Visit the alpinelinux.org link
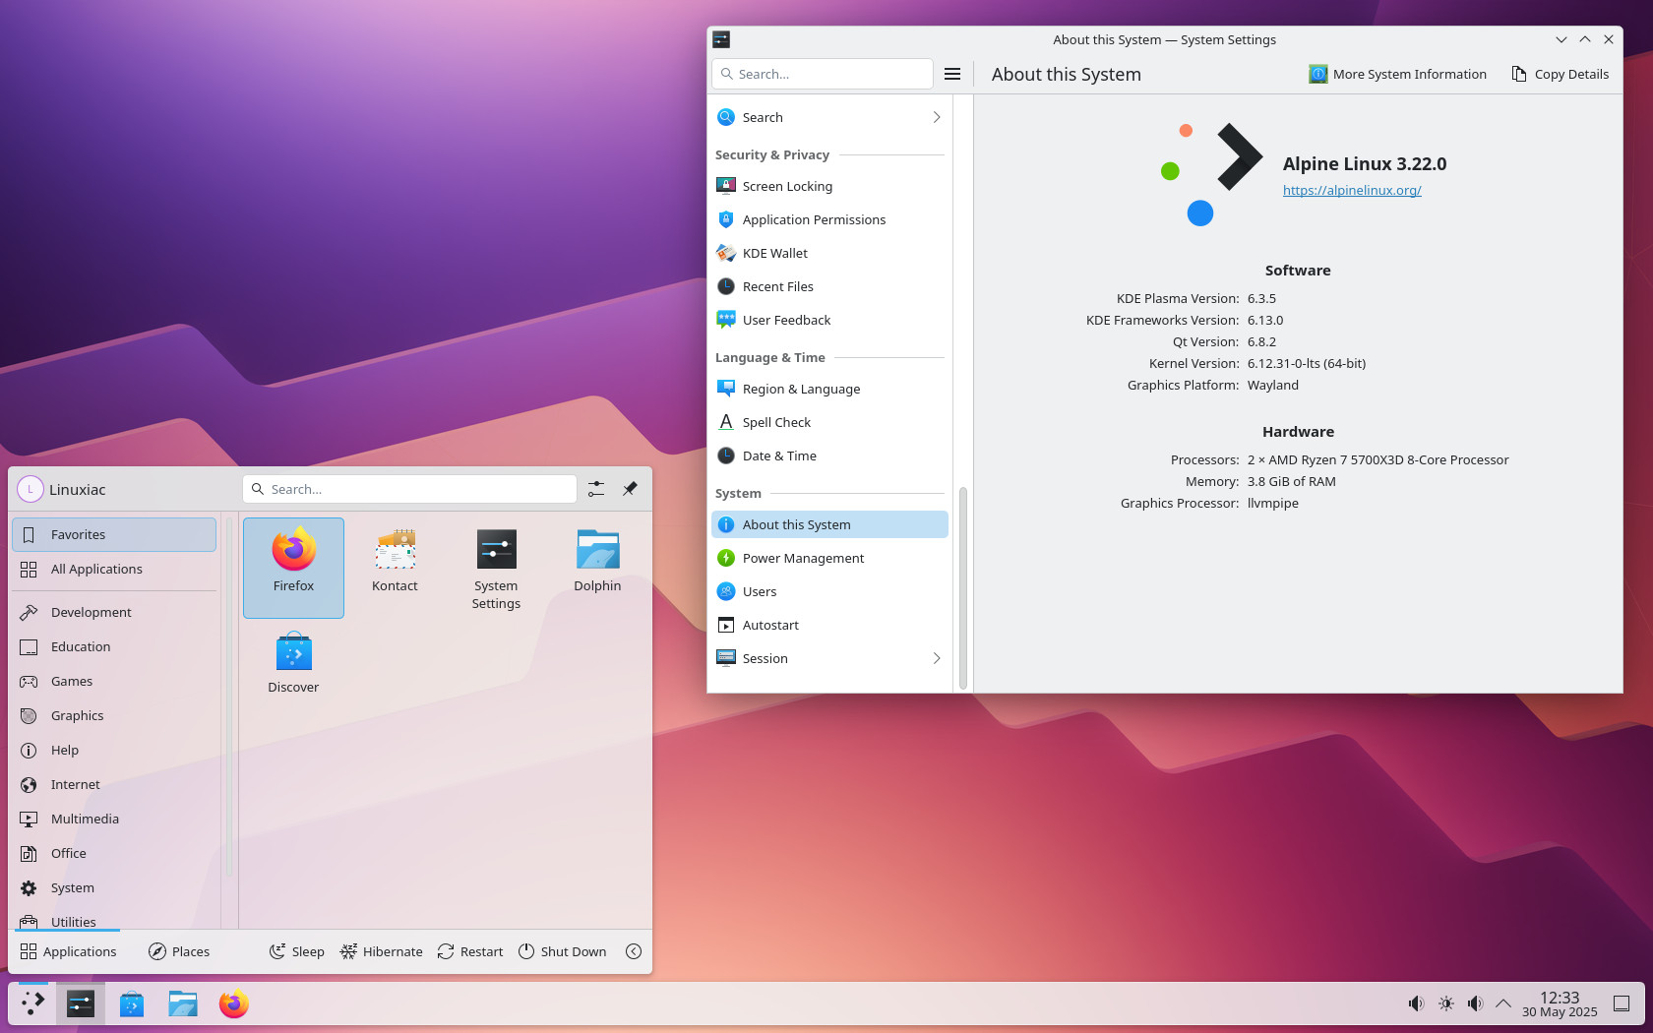The height and width of the screenshot is (1033, 1653). point(1352,190)
